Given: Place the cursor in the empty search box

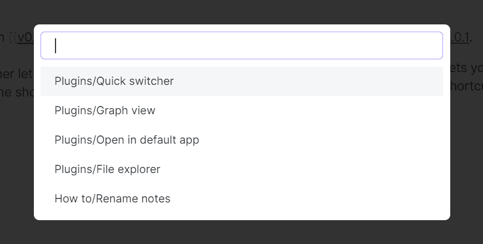Looking at the screenshot, I should 241,45.
